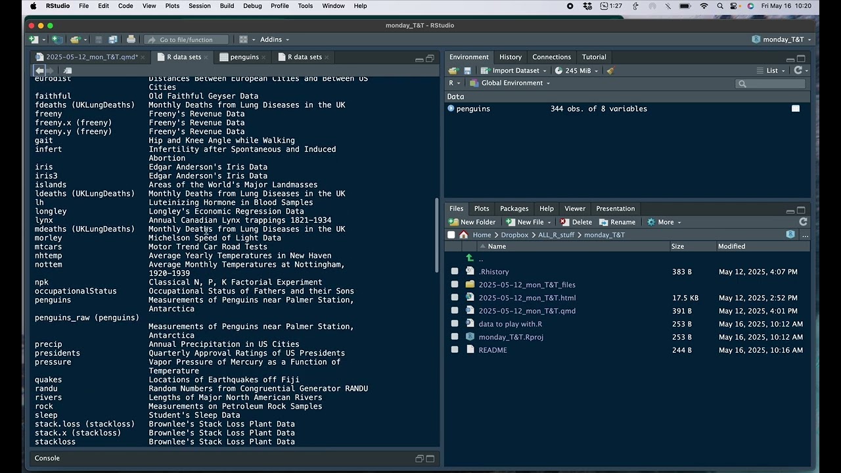
Task: Go up to the parent directory
Action: tap(470, 258)
